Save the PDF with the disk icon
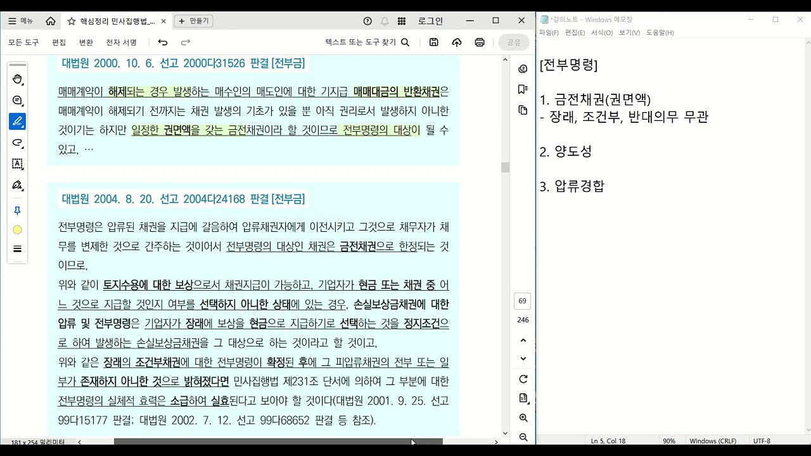The width and height of the screenshot is (811, 456). 434,42
